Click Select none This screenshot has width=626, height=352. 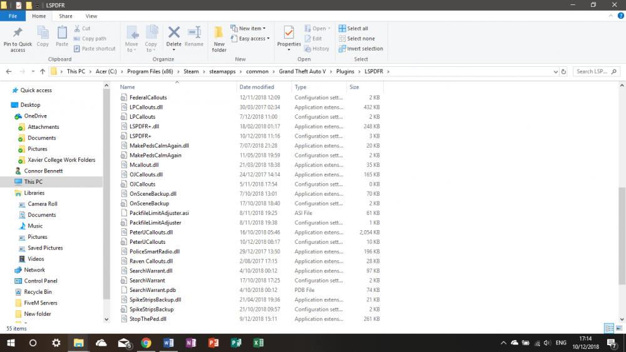pyautogui.click(x=357, y=39)
